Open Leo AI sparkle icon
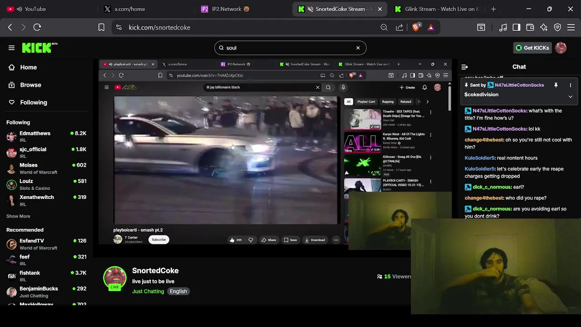Viewport: 581px width, 327px height. (544, 27)
